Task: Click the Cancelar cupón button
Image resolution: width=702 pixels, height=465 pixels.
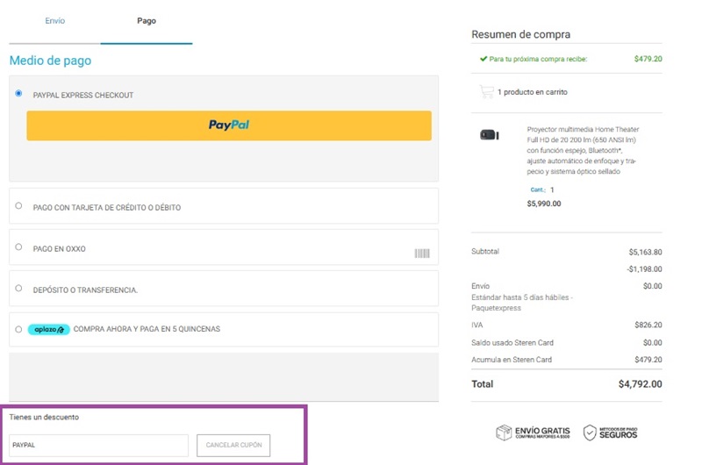Action: 233,445
